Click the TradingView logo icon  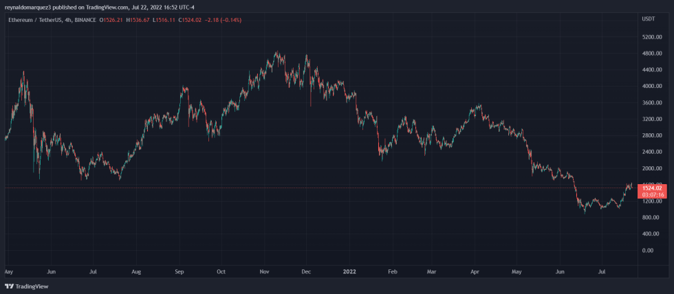coord(9,286)
